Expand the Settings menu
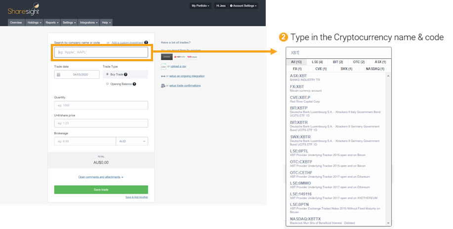453x229 pixels. (x=69, y=23)
